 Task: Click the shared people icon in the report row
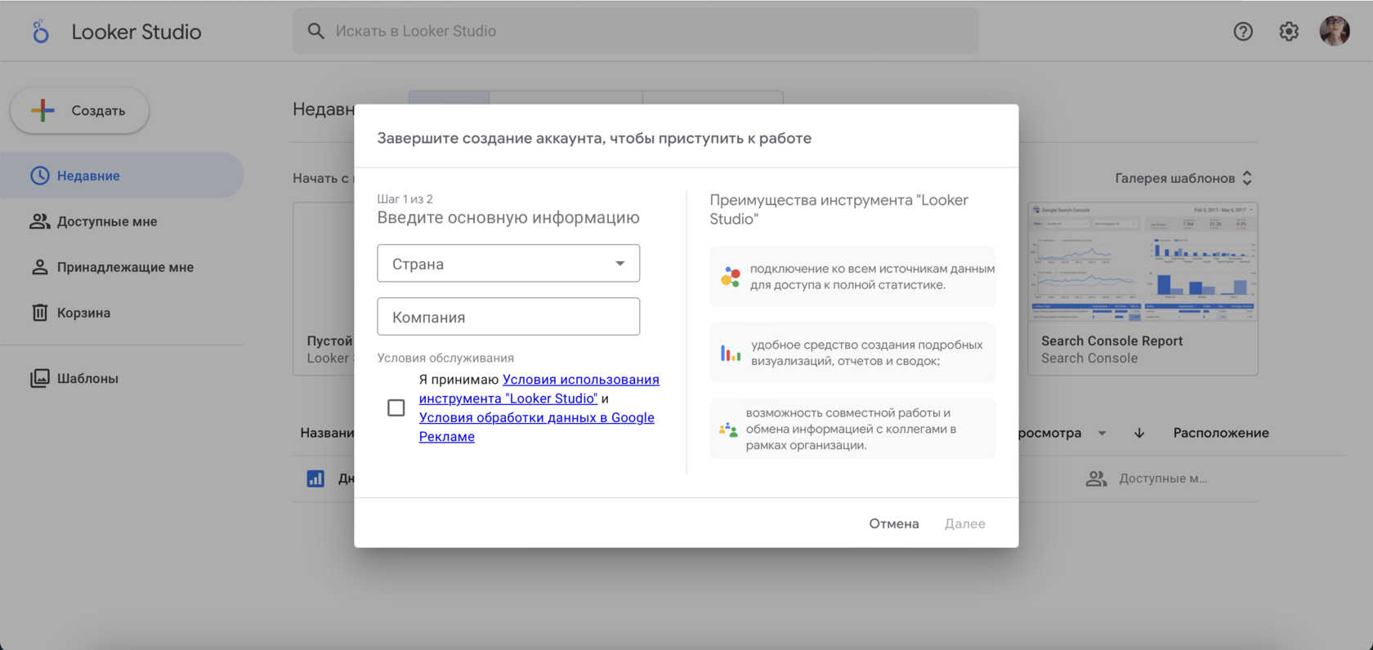pos(1096,479)
